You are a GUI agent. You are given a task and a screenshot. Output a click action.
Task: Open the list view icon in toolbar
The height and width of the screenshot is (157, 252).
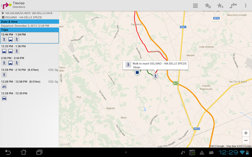coord(195,6)
